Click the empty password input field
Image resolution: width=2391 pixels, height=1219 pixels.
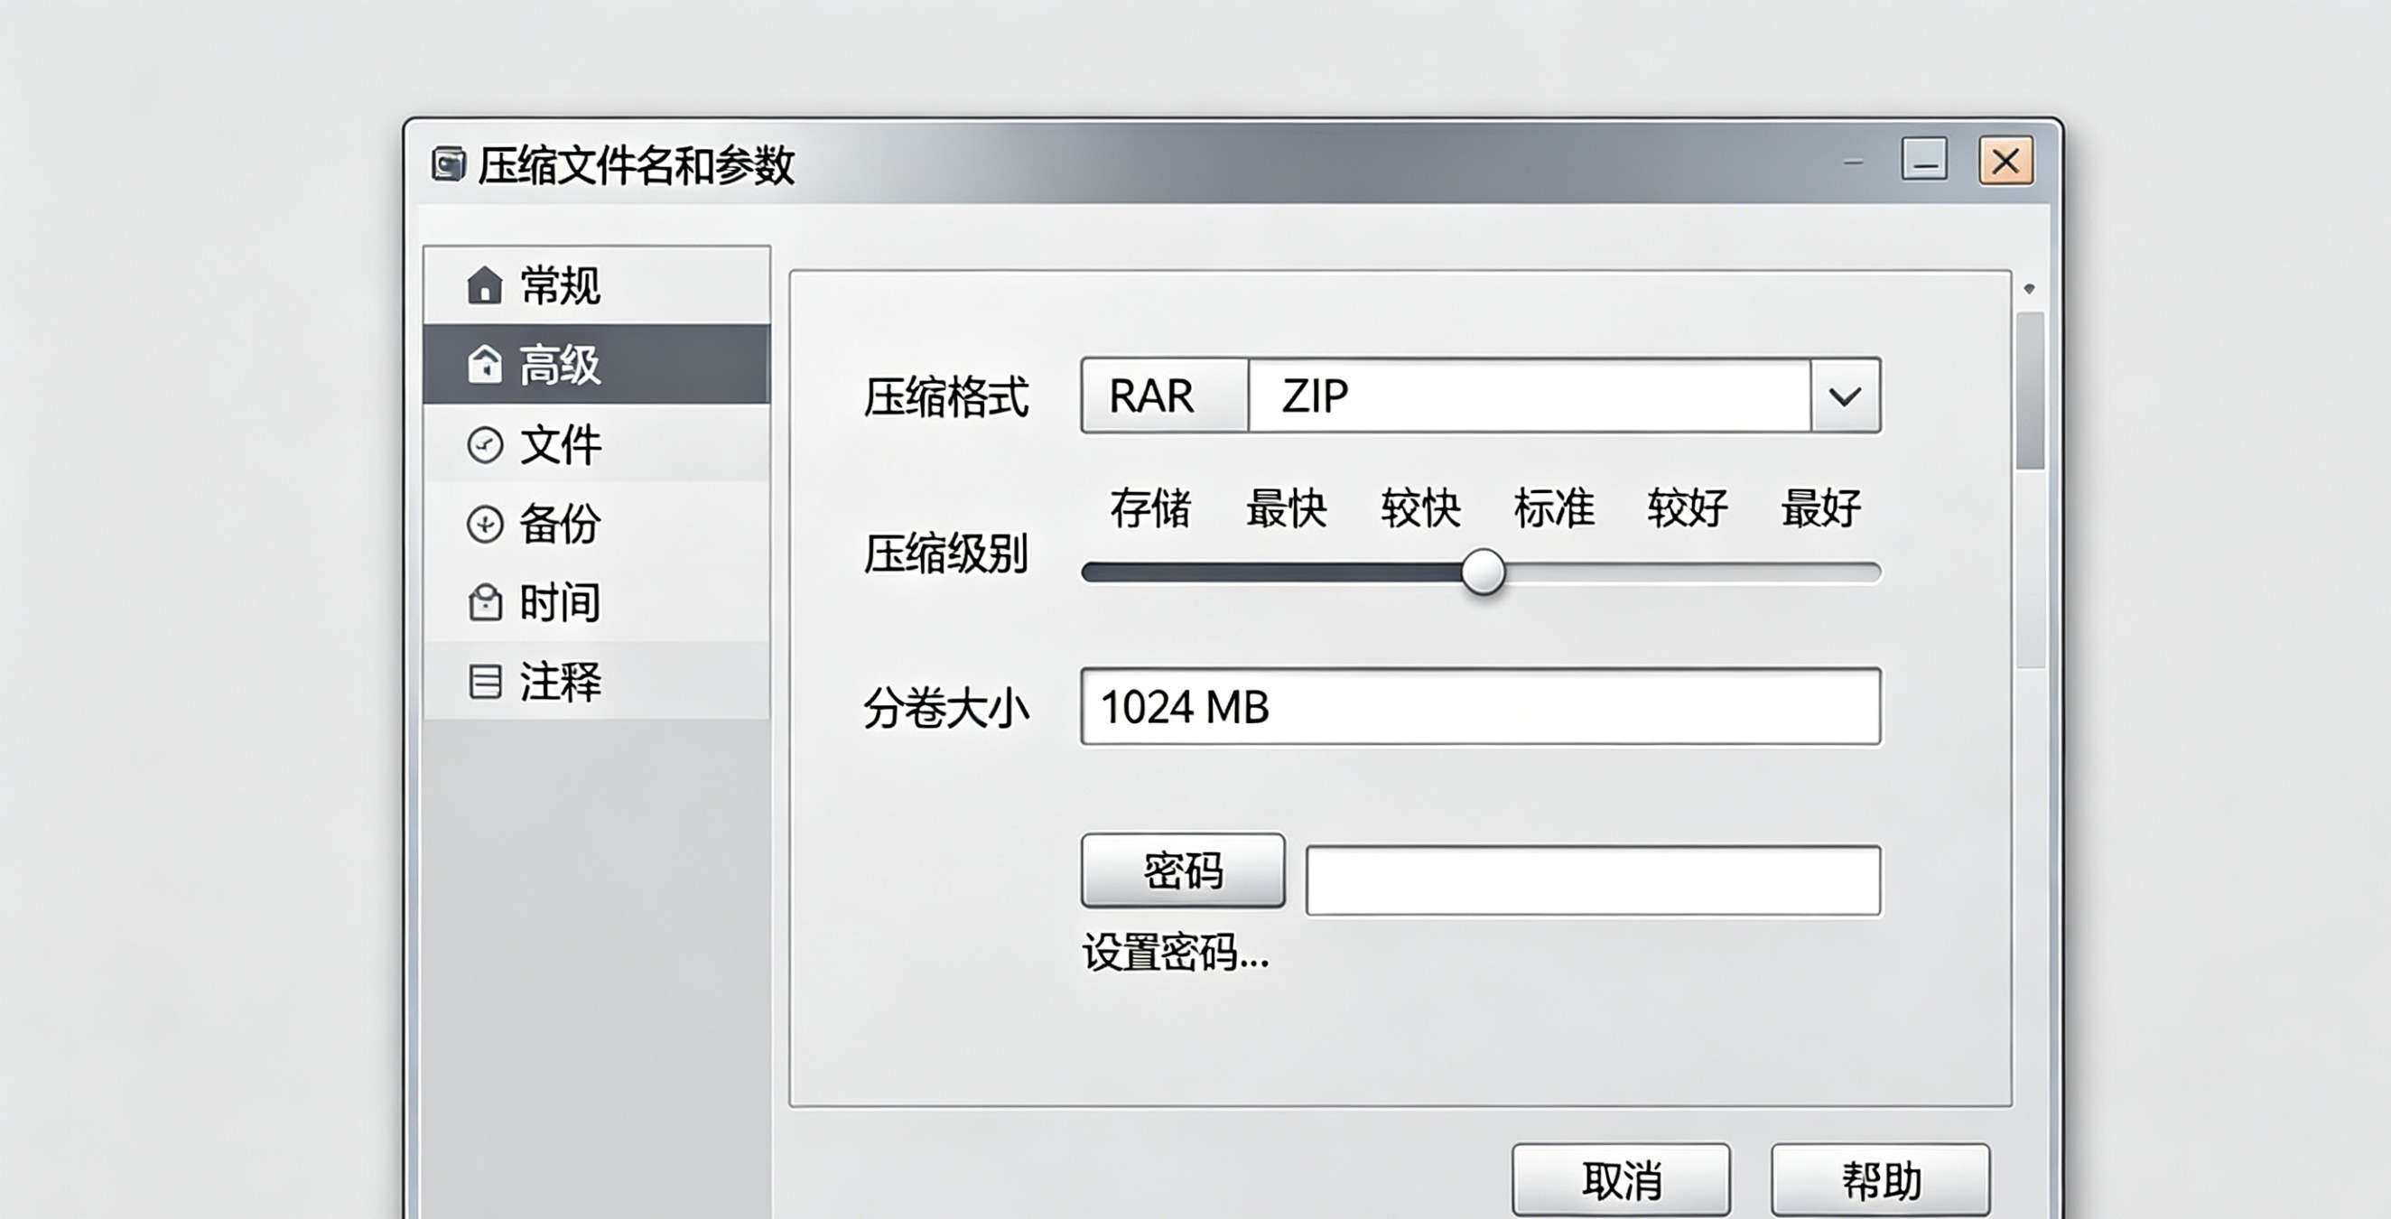(x=1594, y=880)
